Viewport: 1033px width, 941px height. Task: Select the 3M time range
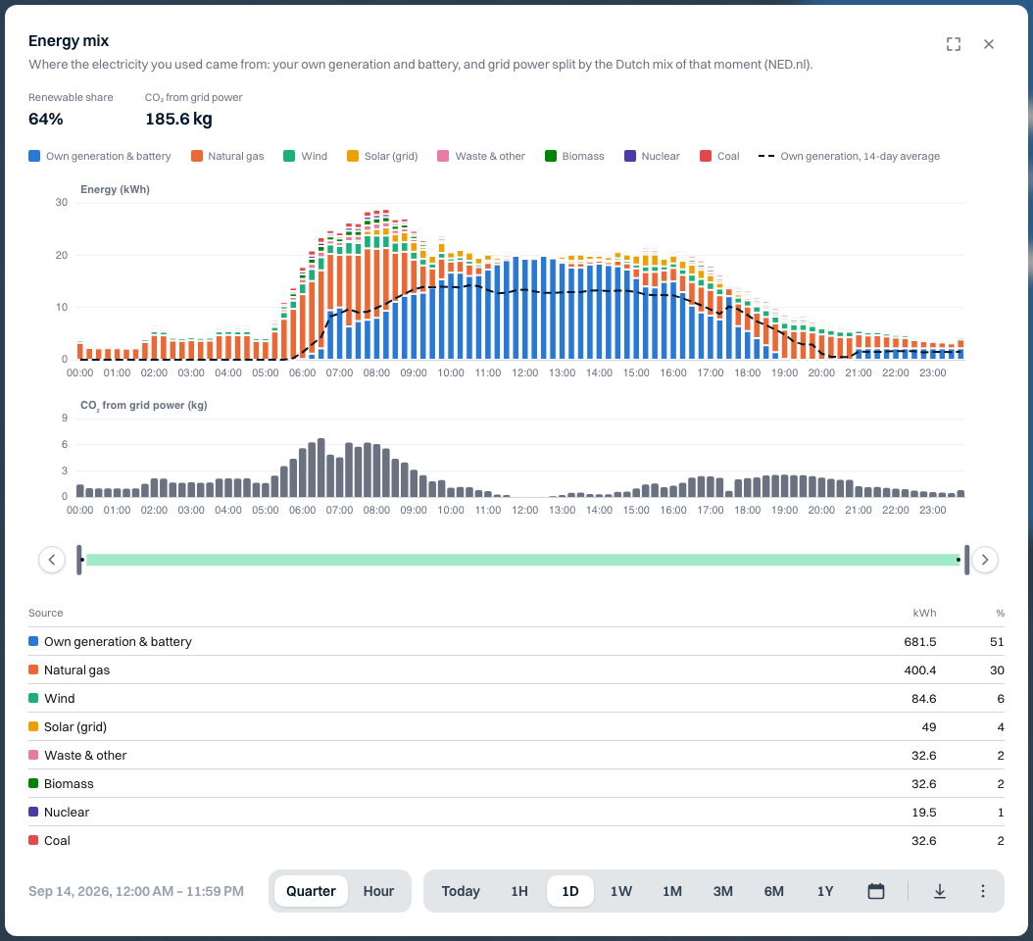point(722,891)
